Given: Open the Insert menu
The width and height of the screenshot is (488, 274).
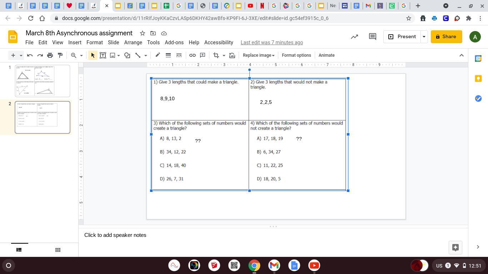Looking at the screenshot, I should click(75, 42).
